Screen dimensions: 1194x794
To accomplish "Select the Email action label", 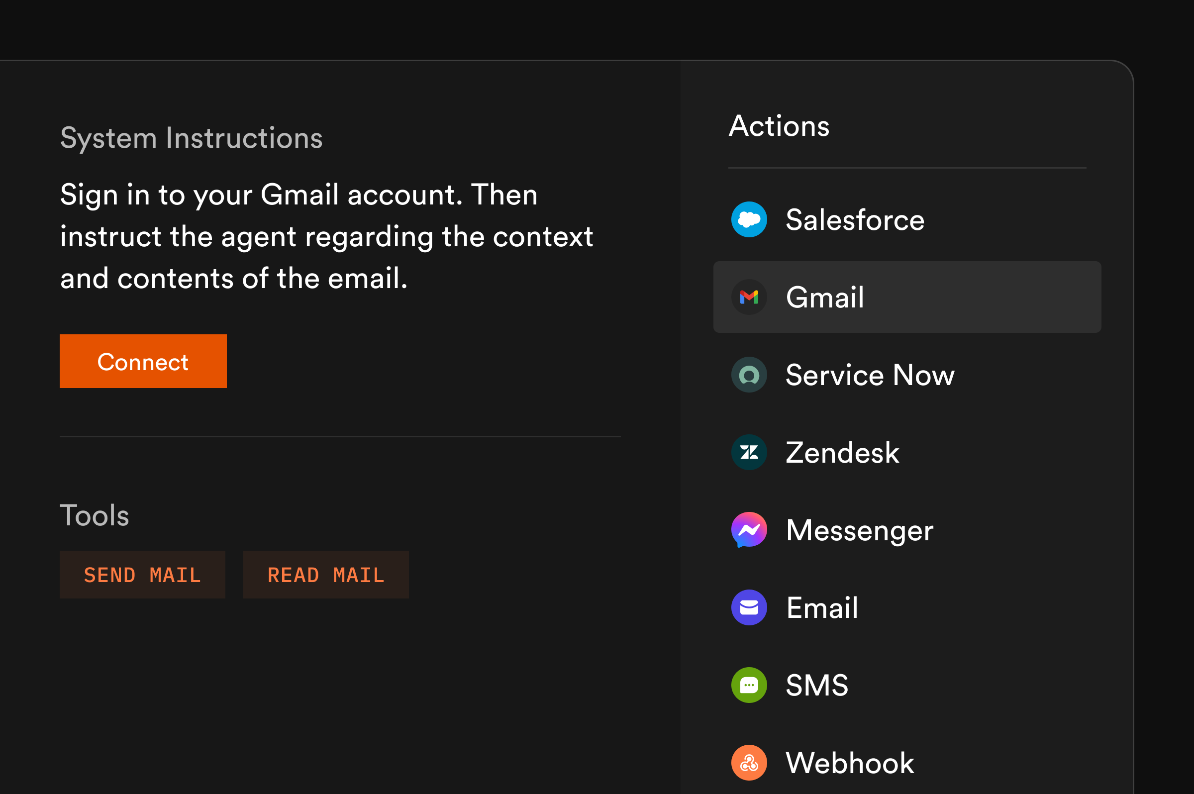I will (x=822, y=607).
